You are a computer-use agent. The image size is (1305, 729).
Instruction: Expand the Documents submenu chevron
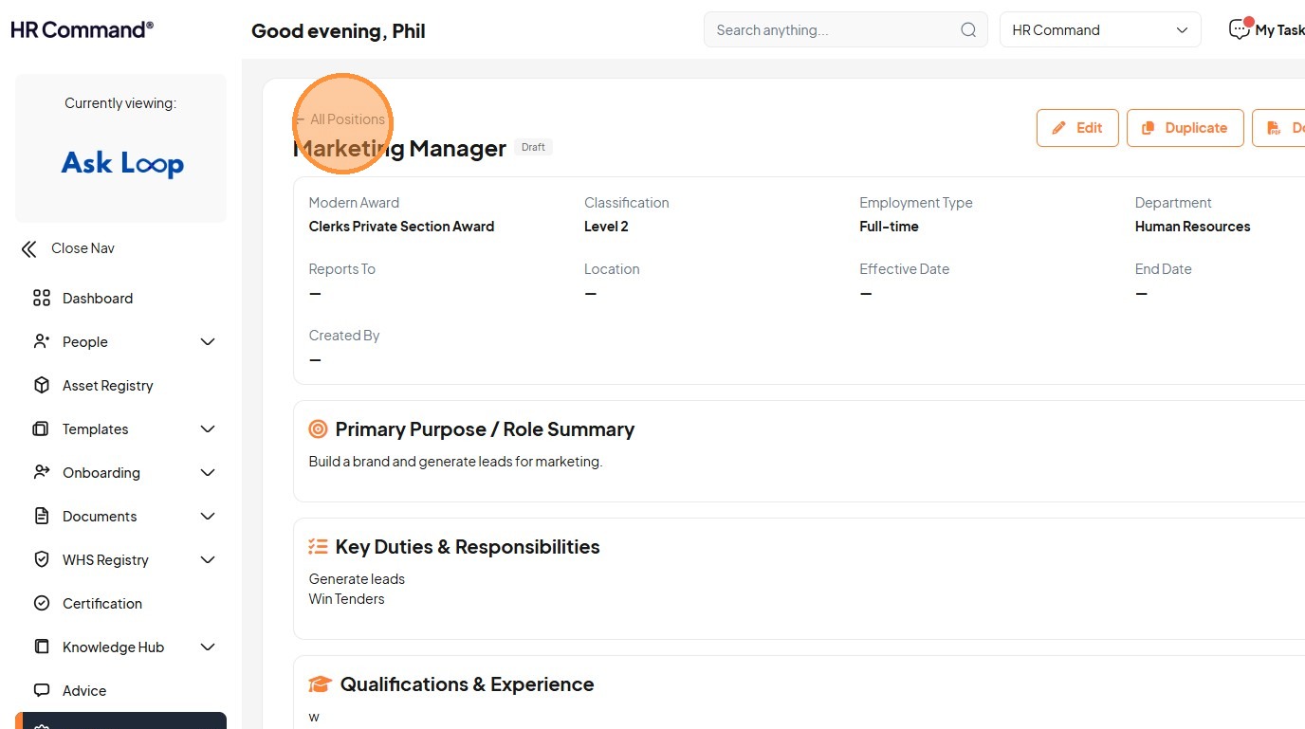point(208,517)
